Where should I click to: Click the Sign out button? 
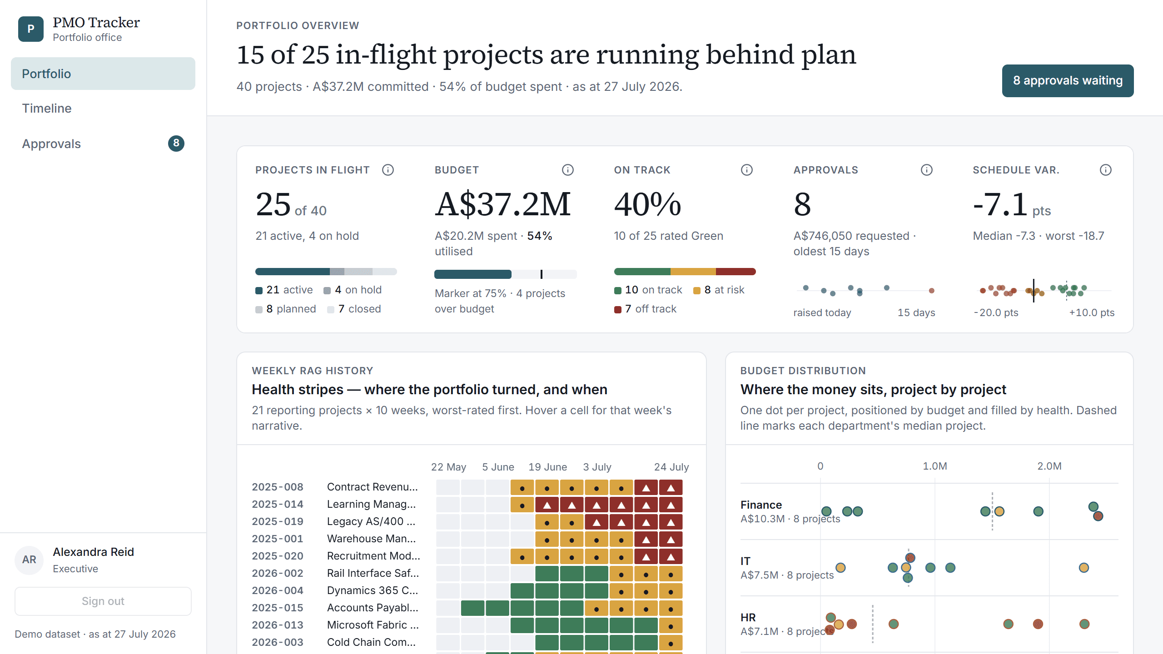pyautogui.click(x=103, y=601)
